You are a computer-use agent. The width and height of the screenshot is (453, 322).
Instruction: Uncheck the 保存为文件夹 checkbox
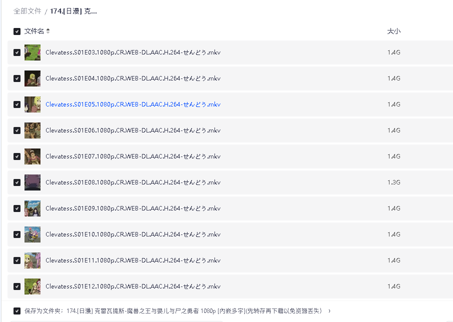pos(17,310)
